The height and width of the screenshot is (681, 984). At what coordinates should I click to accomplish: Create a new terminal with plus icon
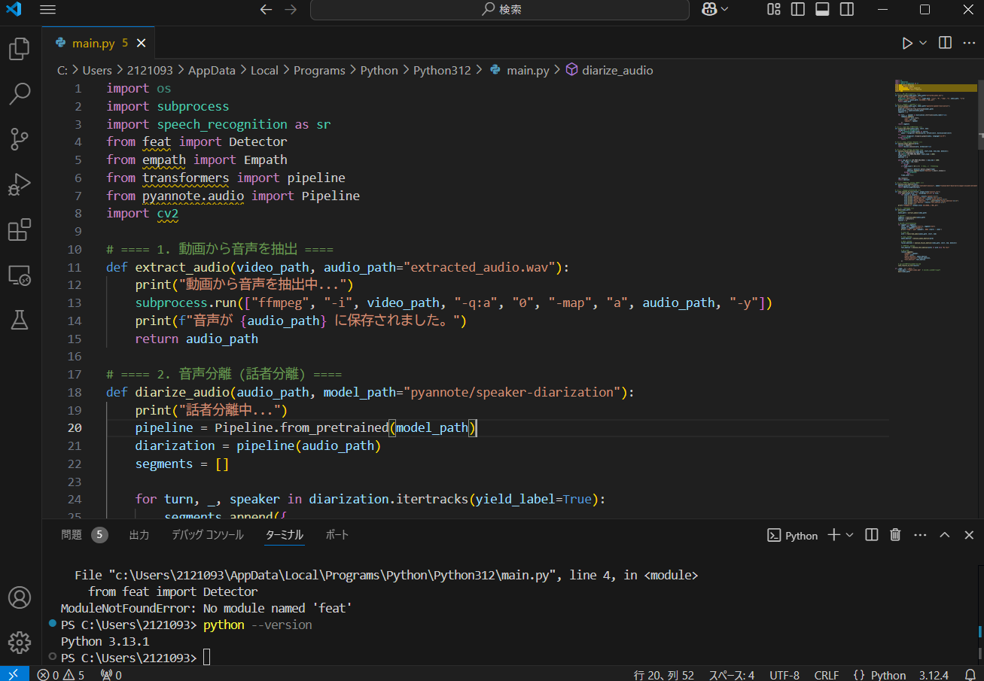point(834,535)
